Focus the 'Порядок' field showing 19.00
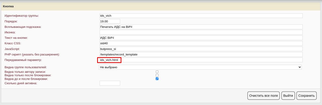The height and width of the screenshot is (105, 322). [x=110, y=21]
